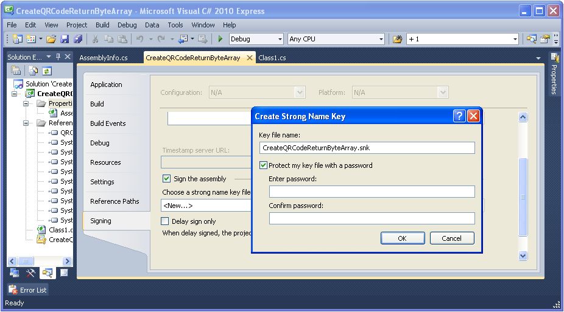
Task: Close the CreateQRCodeReturnByteArray tab with its X
Action: click(249, 57)
